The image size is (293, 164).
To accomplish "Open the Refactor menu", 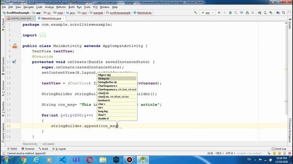I will point(61,7).
